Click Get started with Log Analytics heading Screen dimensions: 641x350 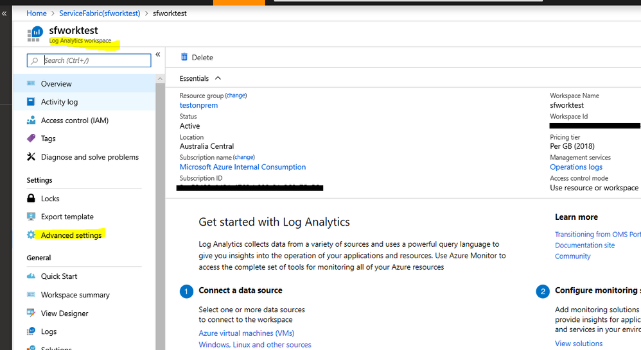click(274, 222)
